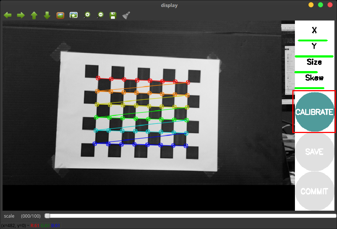The width and height of the screenshot is (337, 229).
Task: Click the scale slider handle
Action: (x=47, y=216)
